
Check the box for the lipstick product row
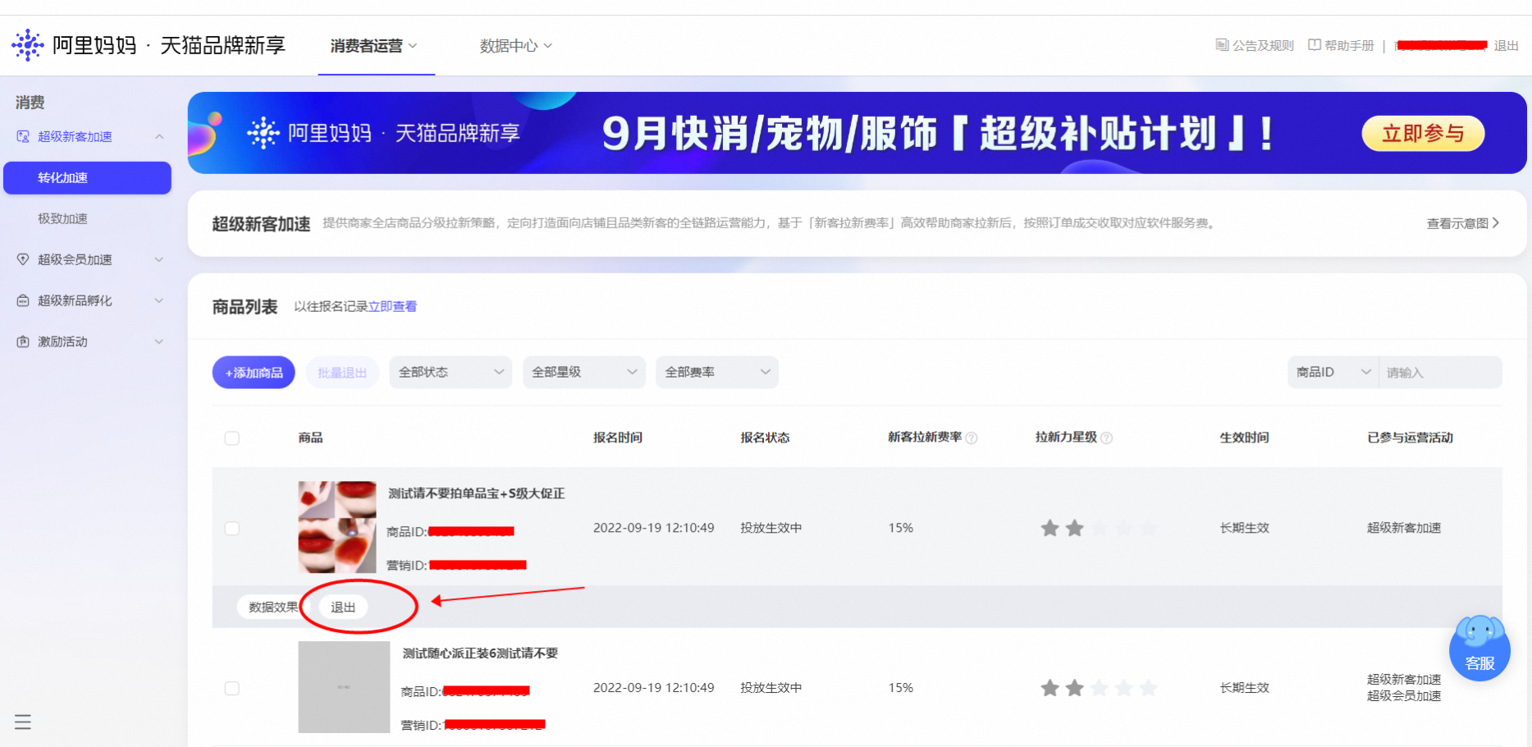[232, 529]
